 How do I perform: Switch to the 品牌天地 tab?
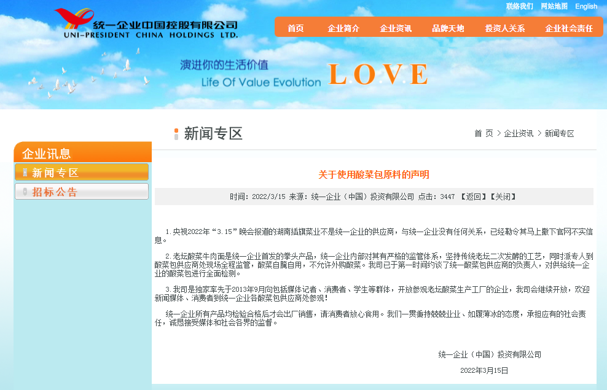tap(448, 28)
